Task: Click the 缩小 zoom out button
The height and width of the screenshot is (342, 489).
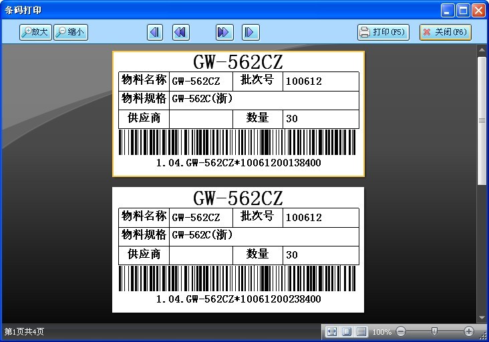Action: pyautogui.click(x=71, y=32)
